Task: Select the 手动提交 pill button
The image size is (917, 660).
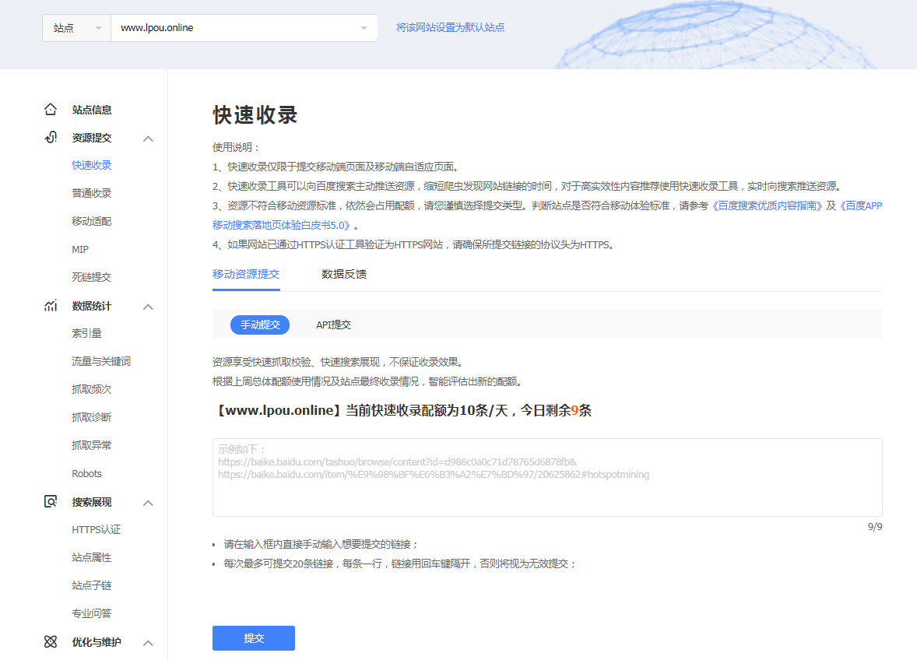Action: tap(260, 325)
